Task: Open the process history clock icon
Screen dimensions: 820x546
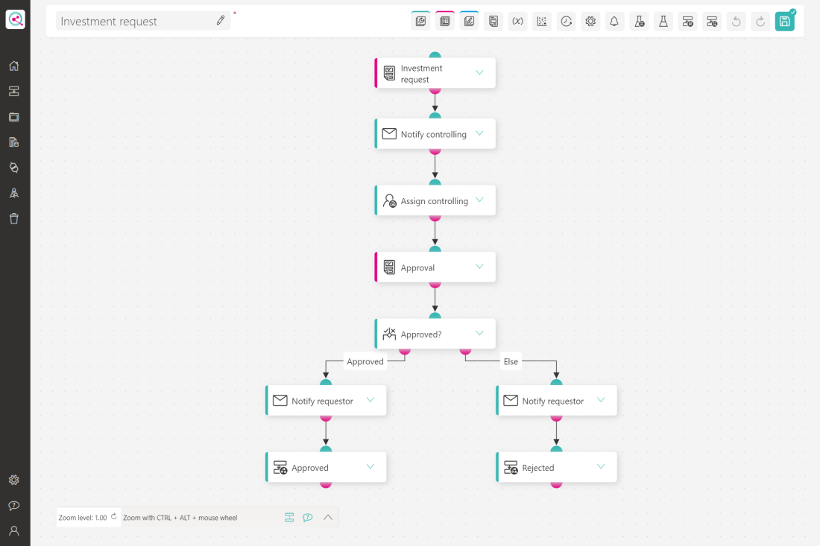Action: pos(566,21)
